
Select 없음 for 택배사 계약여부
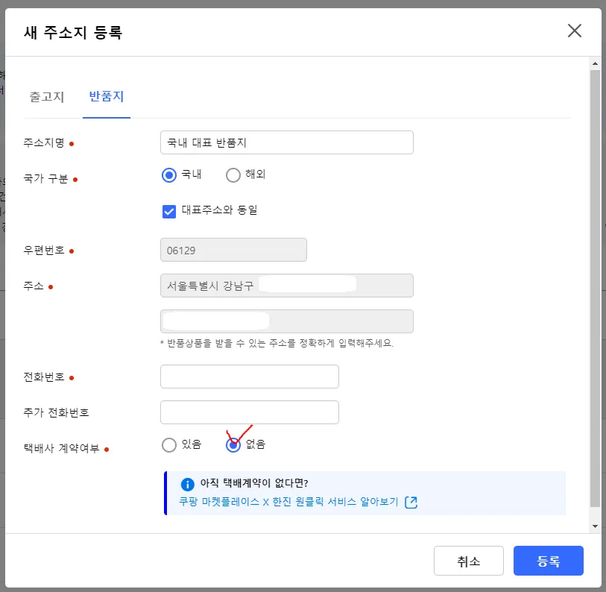(x=233, y=445)
